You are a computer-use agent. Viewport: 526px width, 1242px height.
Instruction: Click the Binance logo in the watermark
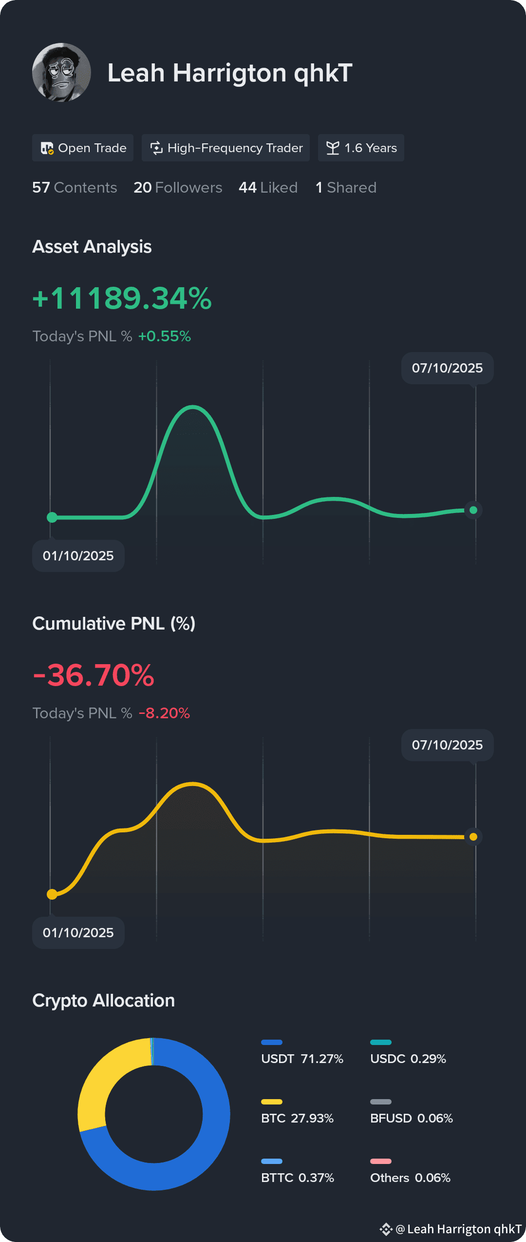(x=386, y=1229)
